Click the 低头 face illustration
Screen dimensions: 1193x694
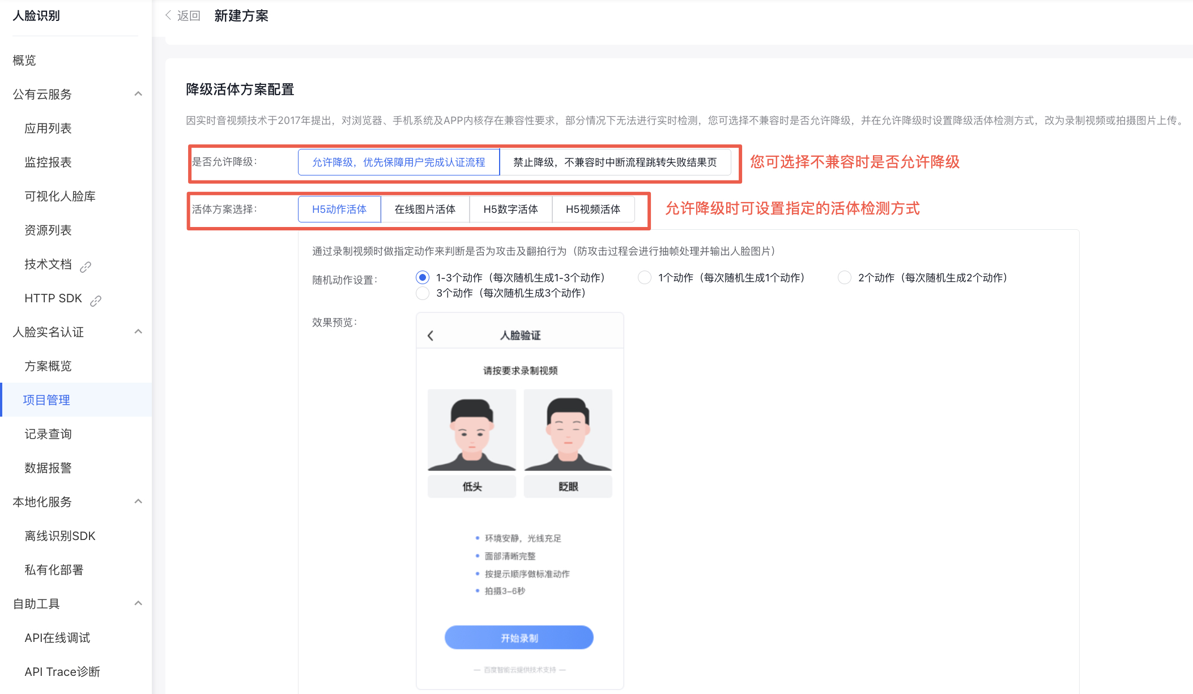coord(471,430)
